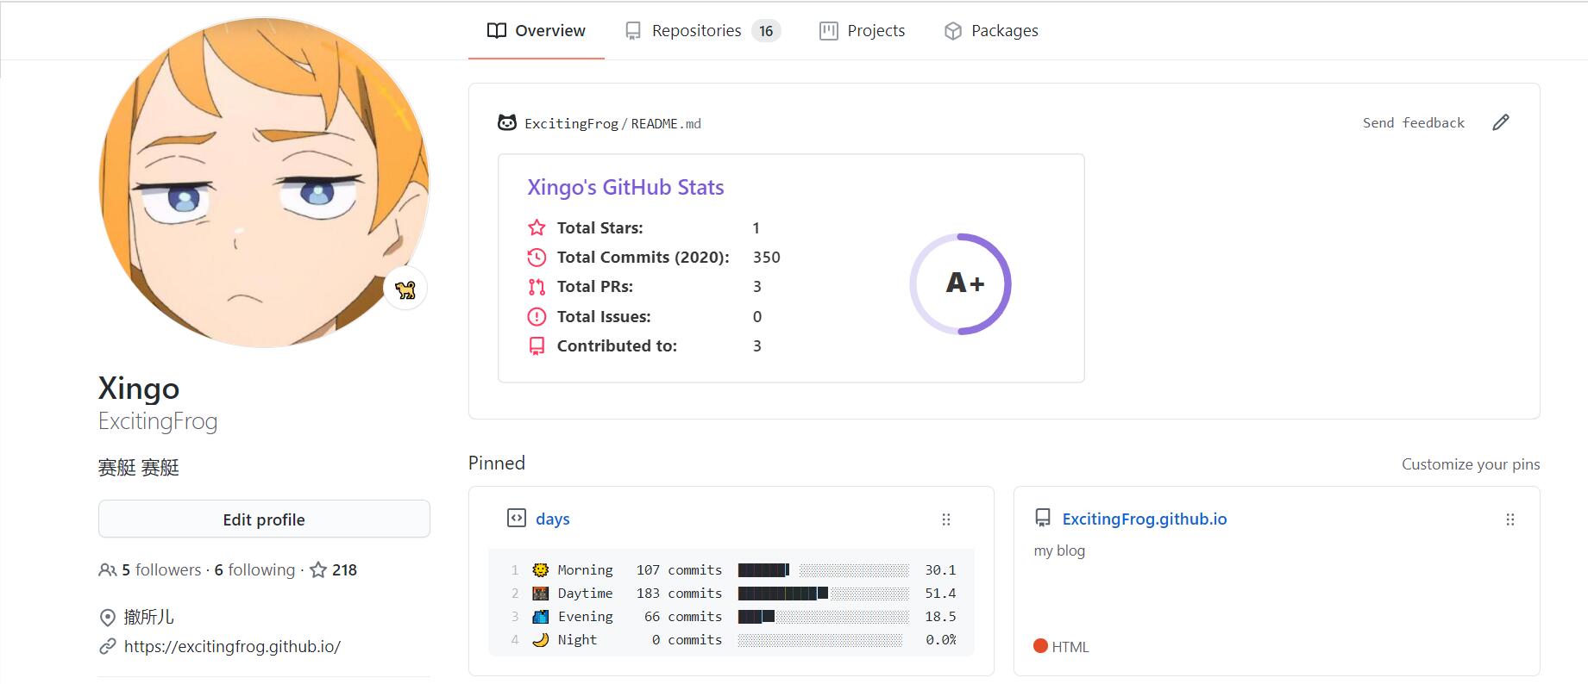Viewport: 1588px width, 684px height.
Task: Click the Night 0.0% value
Action: (940, 640)
